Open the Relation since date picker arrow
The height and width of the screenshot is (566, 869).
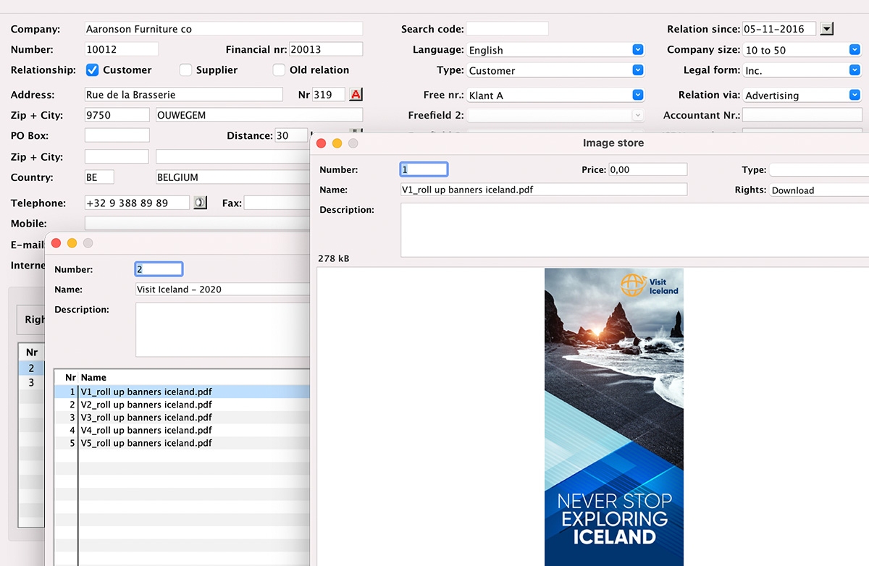point(827,29)
